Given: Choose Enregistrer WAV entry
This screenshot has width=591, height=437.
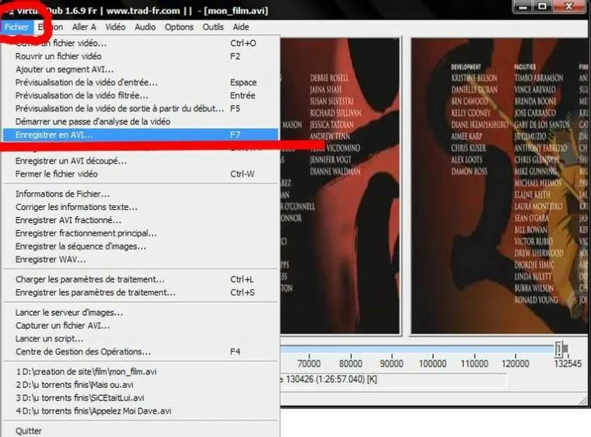Looking at the screenshot, I should (46, 259).
